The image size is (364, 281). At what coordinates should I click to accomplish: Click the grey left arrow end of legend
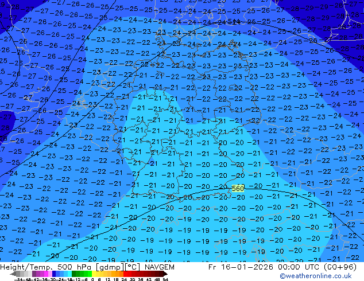point(13,274)
